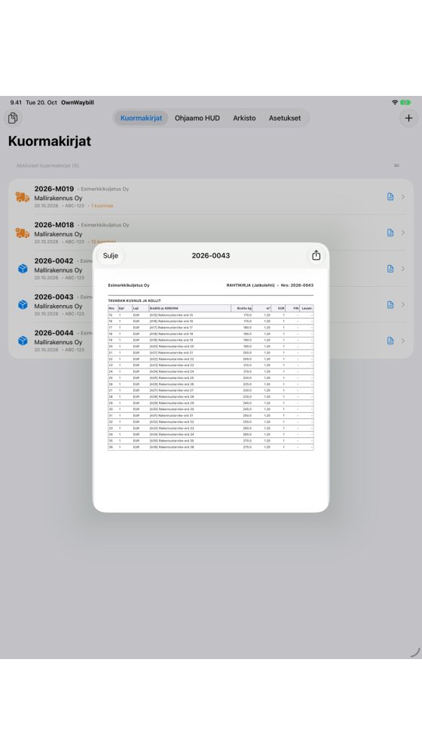Click the Kuormakirjat page heading
The width and height of the screenshot is (422, 755).
[50, 141]
